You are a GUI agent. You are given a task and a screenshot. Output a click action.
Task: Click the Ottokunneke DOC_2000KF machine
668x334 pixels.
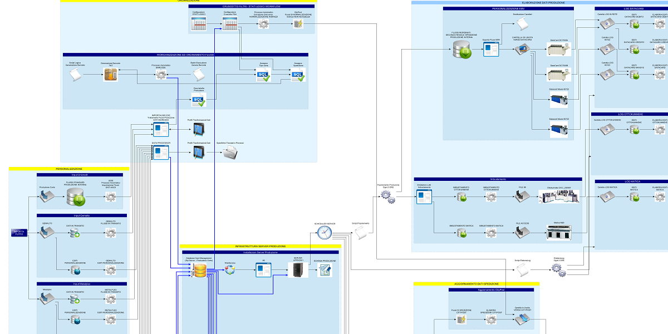coord(559,197)
